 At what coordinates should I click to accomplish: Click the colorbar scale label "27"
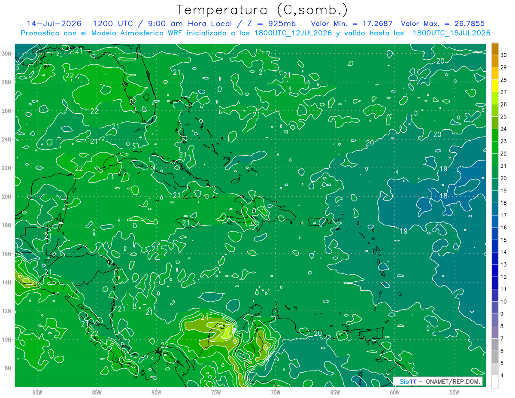coord(504,92)
